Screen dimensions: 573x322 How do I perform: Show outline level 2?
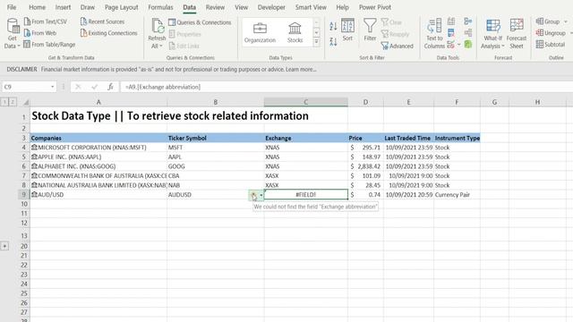click(12, 102)
